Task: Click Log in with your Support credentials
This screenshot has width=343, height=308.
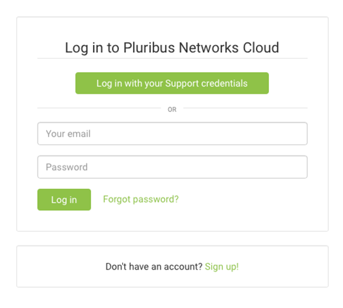Action: (172, 83)
